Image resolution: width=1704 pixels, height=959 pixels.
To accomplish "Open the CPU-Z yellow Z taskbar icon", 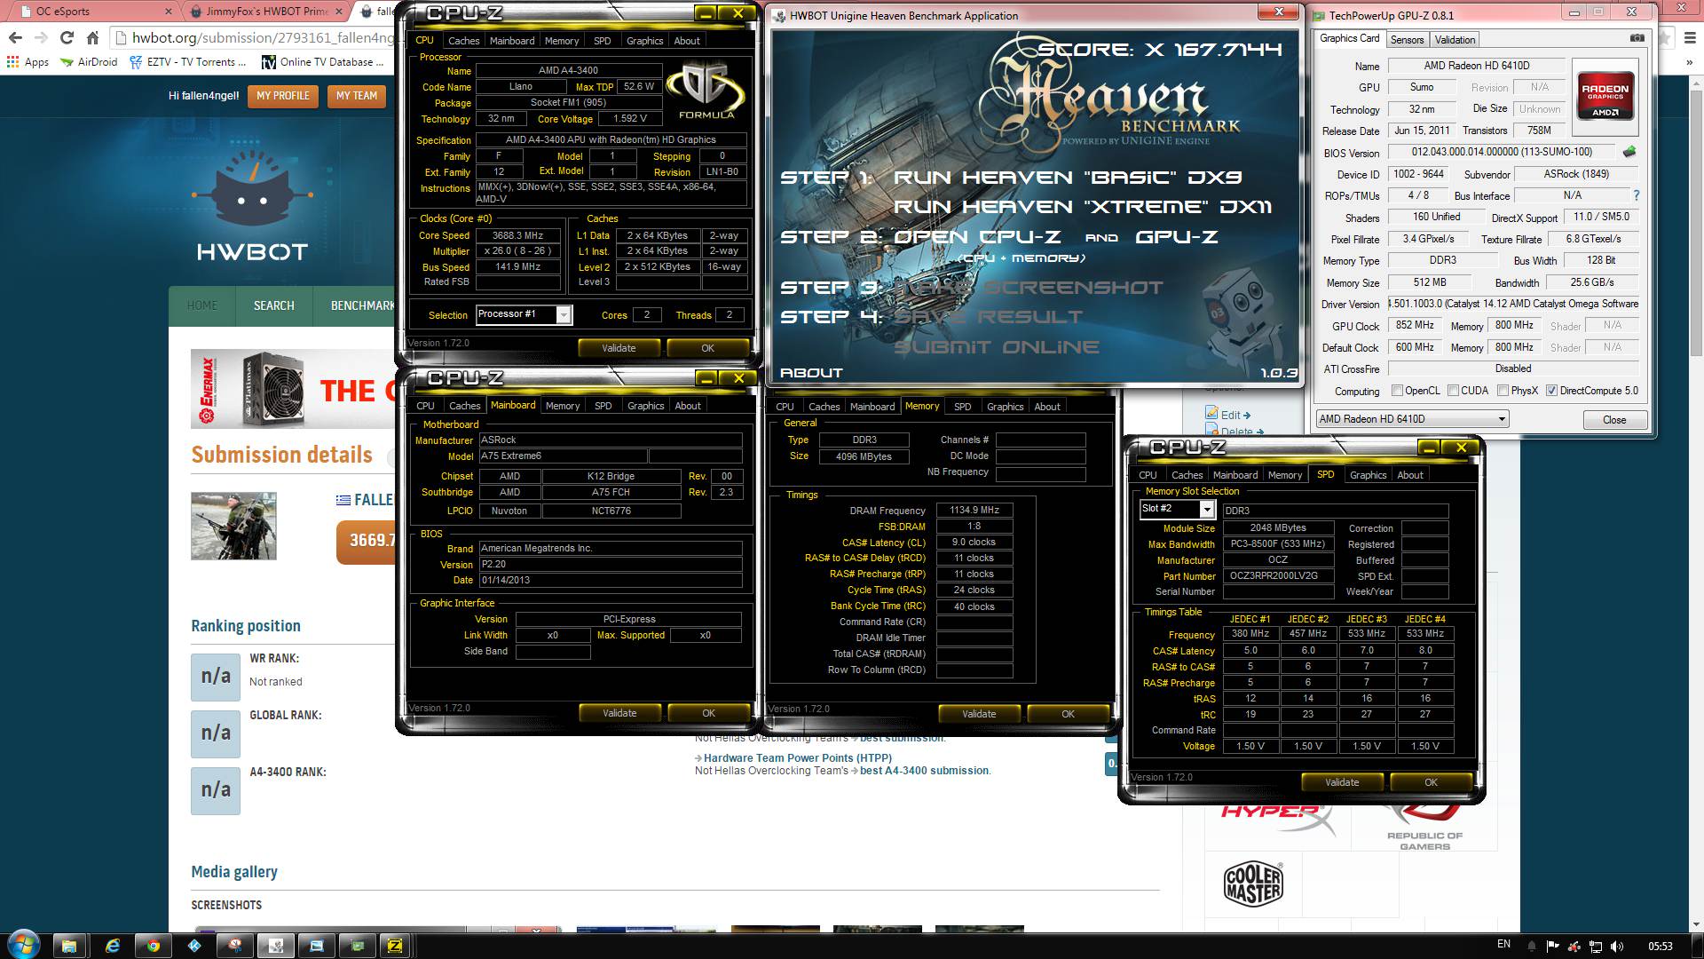I will (396, 946).
